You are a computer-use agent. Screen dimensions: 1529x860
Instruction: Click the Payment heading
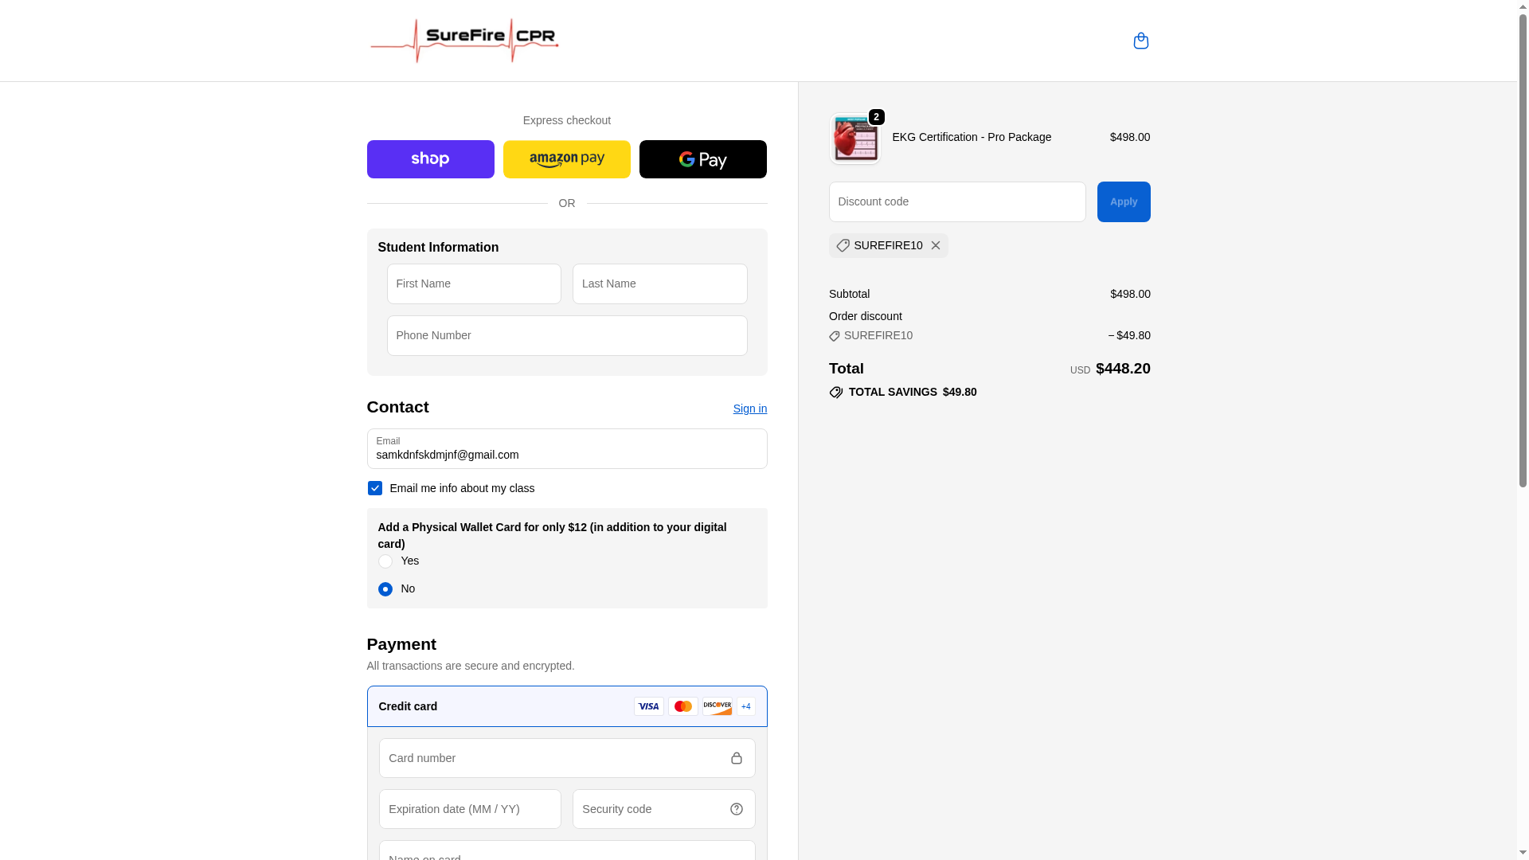coord(401,644)
